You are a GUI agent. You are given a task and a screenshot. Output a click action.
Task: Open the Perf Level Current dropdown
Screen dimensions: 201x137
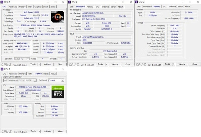click(63, 80)
